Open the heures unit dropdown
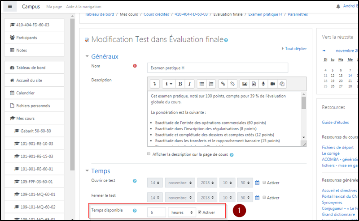This screenshot has width=359, height=221. [181, 212]
